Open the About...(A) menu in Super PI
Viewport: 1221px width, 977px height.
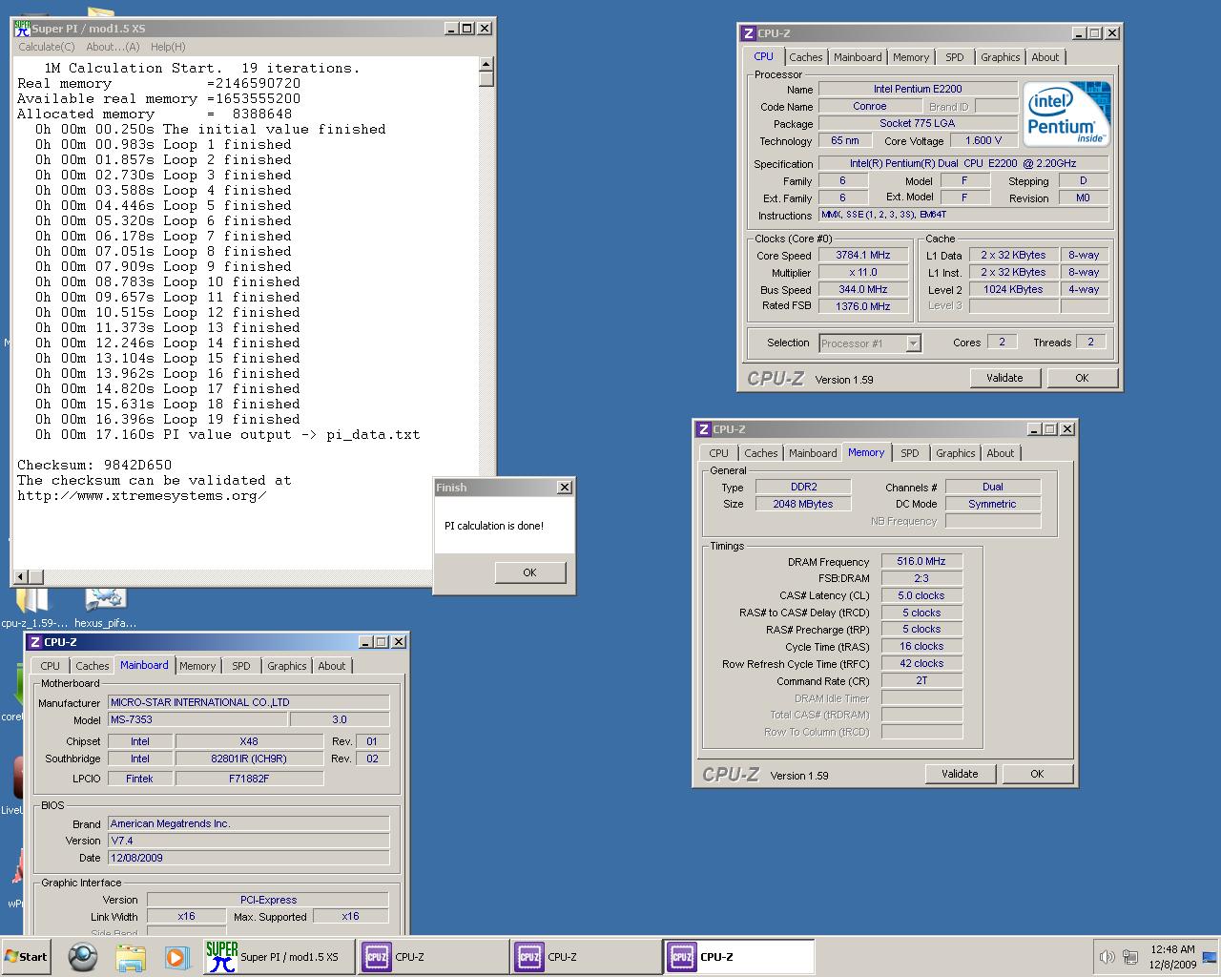(x=113, y=47)
